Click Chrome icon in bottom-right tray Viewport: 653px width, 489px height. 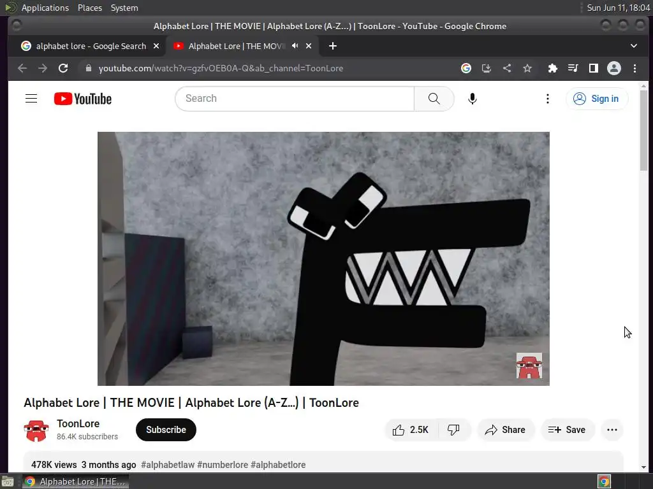tap(604, 481)
